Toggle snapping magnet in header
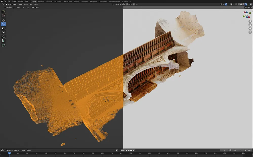Screen dimensions: 253x157 tap(127, 4)
